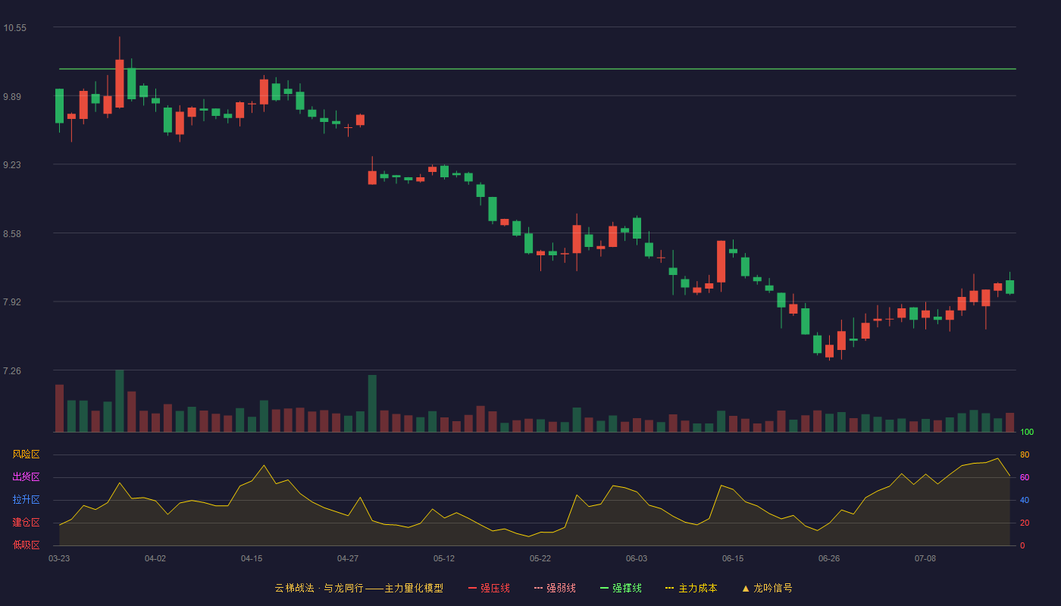
Task: Click the green 强撑线 legend line icon
Action: tap(604, 588)
